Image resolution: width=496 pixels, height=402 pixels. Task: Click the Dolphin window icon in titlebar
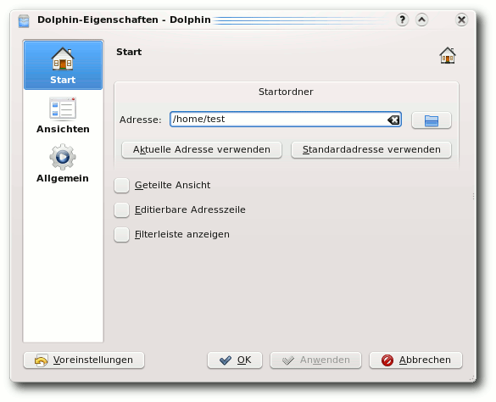[x=24, y=21]
